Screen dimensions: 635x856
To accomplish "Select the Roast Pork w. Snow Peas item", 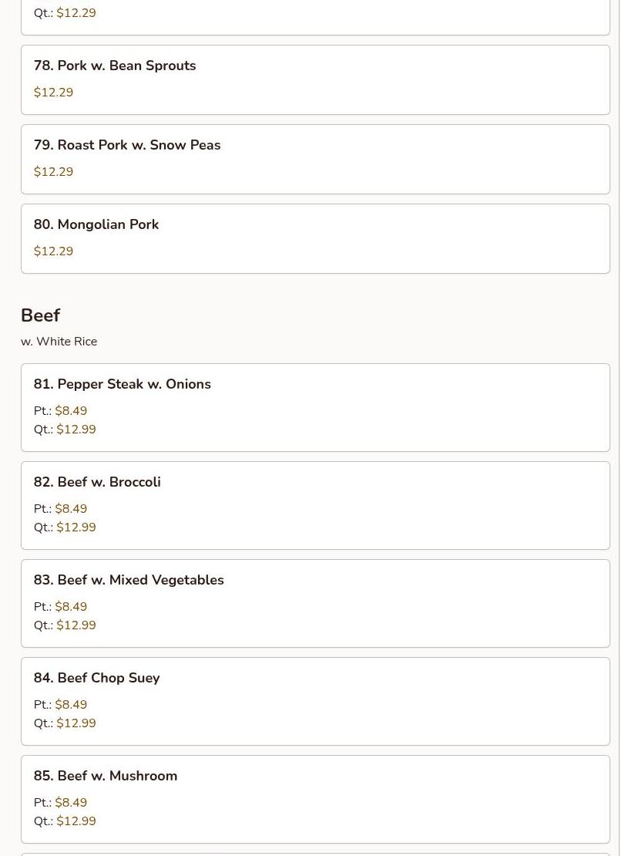I will [x=127, y=145].
